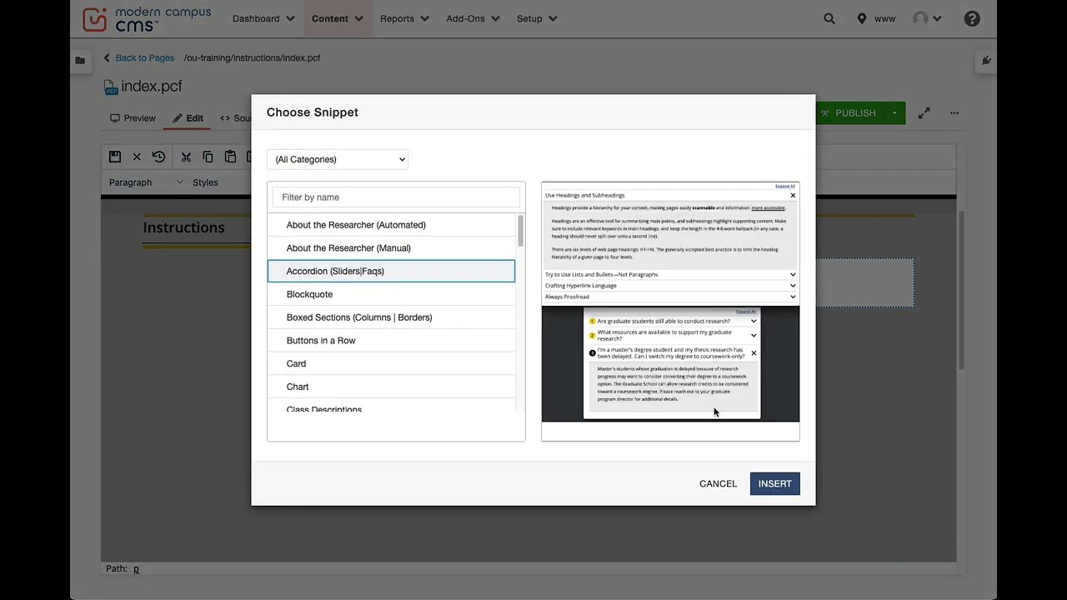
Task: Select Buttons in a Row snippet
Action: click(x=391, y=341)
